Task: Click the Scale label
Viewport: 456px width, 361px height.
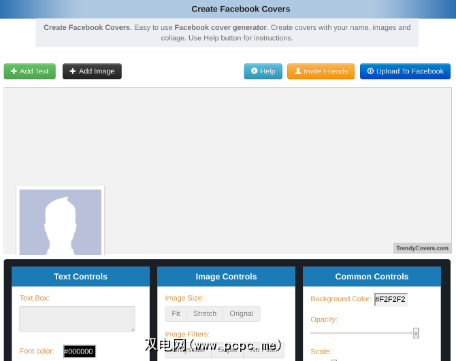Action: click(321, 351)
